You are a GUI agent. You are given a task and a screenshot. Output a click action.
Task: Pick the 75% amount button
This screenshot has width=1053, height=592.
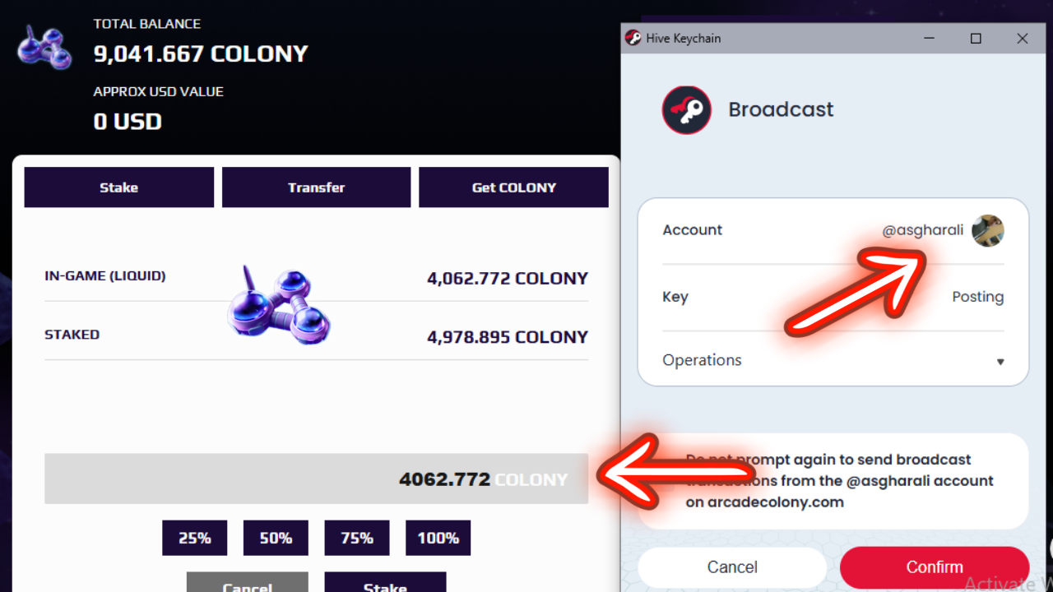point(357,538)
